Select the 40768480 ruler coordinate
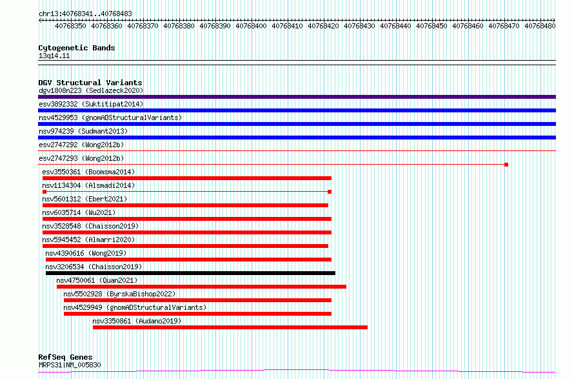574x379 pixels. (x=540, y=26)
